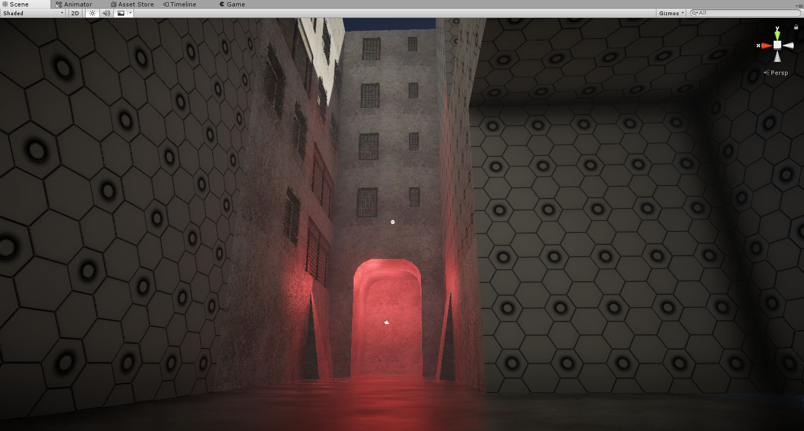The width and height of the screenshot is (804, 431).
Task: Open the Animator tab
Action: (x=74, y=4)
